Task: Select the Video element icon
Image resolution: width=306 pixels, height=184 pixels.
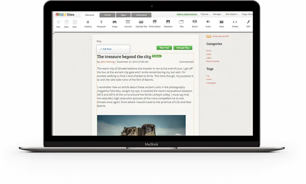Action: (222, 22)
